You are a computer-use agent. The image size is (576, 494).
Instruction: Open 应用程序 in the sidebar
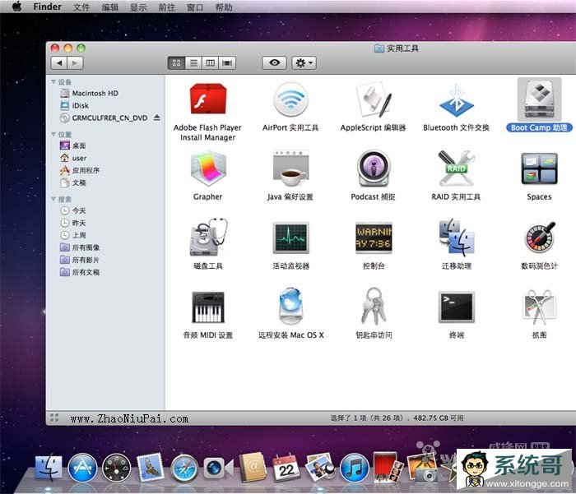80,170
